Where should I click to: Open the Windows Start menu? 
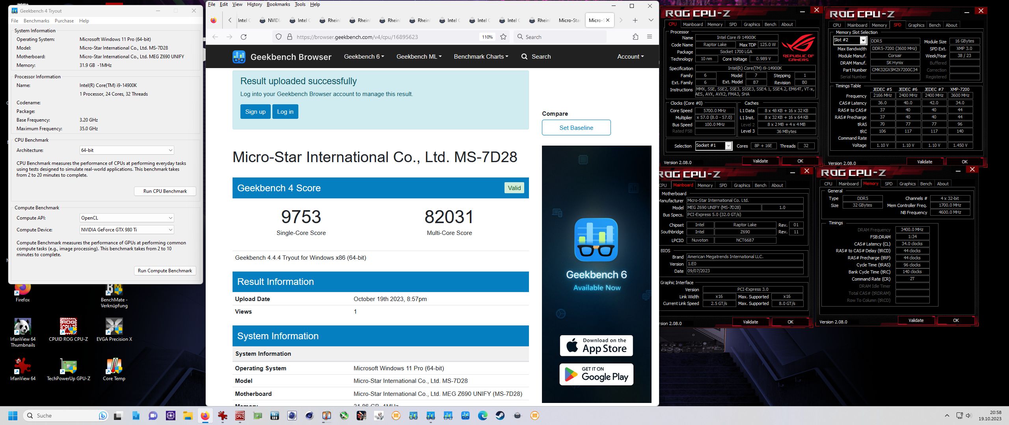click(13, 416)
